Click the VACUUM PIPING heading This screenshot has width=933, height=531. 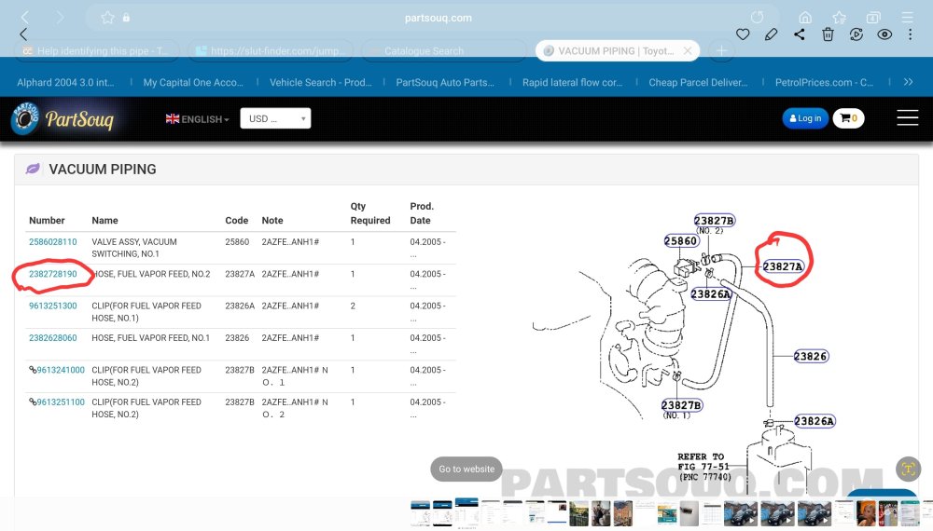coord(103,170)
